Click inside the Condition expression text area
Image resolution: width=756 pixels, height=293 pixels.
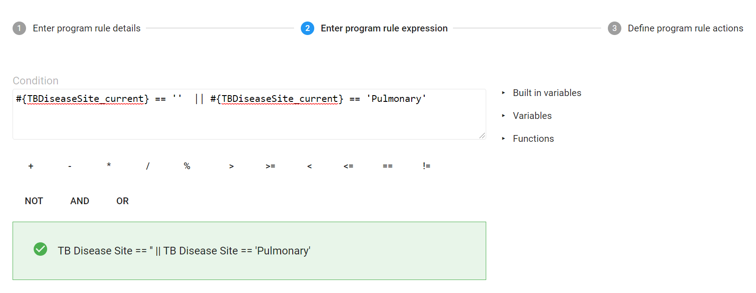click(x=249, y=114)
